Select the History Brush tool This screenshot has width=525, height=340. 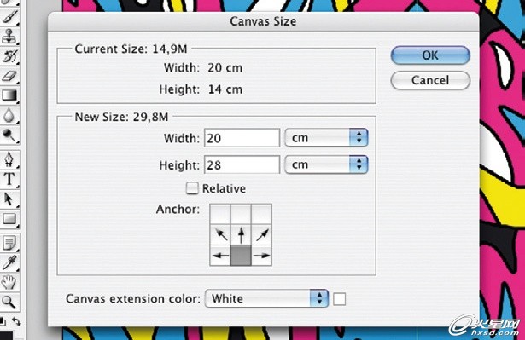[x=9, y=56]
